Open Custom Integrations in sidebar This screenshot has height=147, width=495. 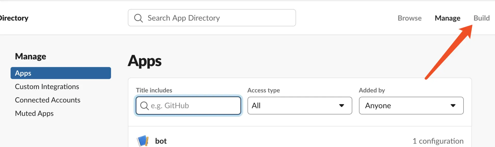point(47,87)
